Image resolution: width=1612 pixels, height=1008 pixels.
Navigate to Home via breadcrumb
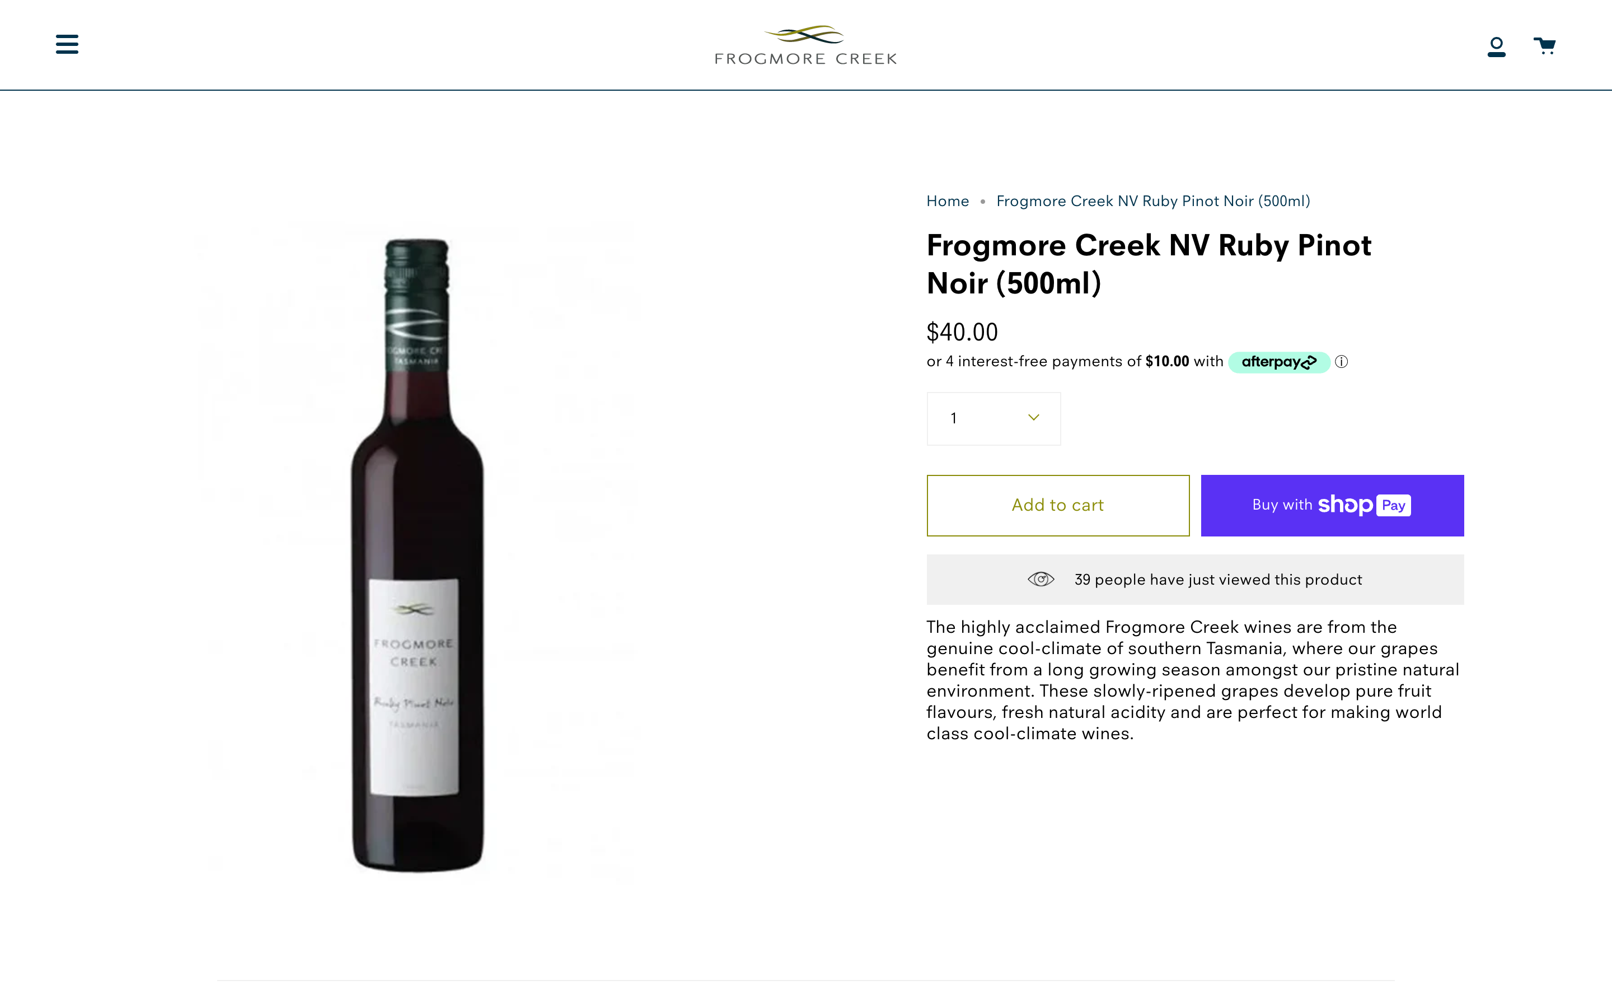[947, 200]
